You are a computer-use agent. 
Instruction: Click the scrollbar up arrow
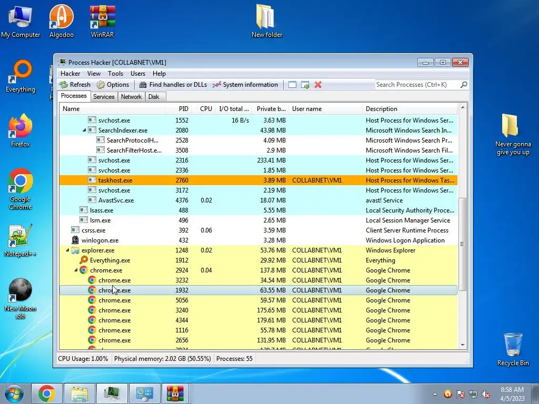[x=463, y=107]
